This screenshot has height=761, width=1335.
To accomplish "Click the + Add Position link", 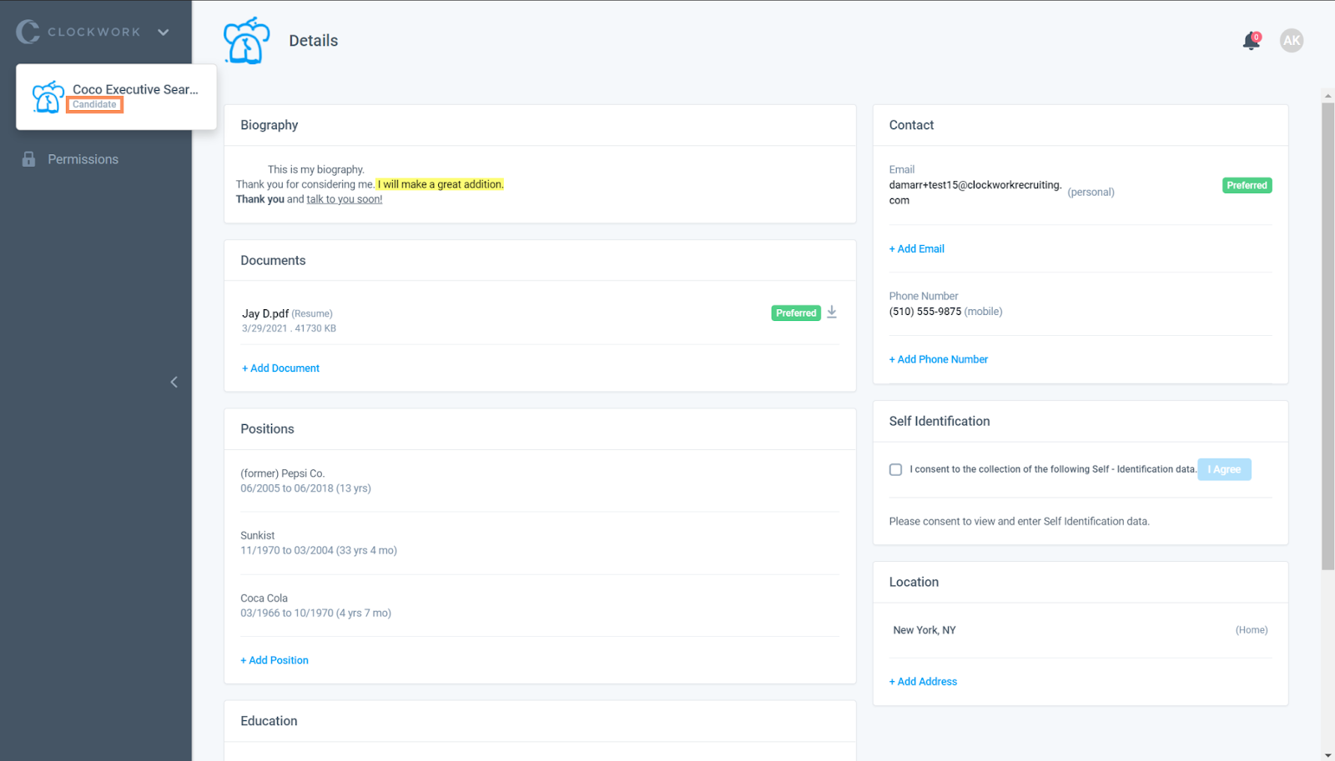I will [x=275, y=660].
